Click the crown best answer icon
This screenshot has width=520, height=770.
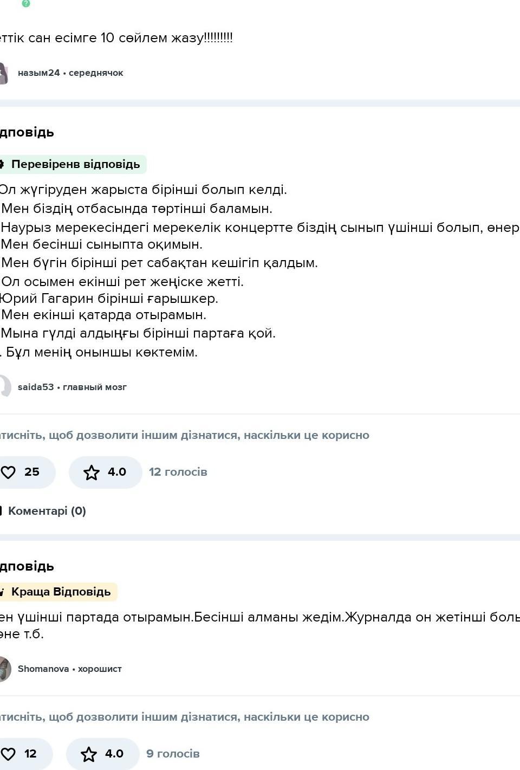2,592
